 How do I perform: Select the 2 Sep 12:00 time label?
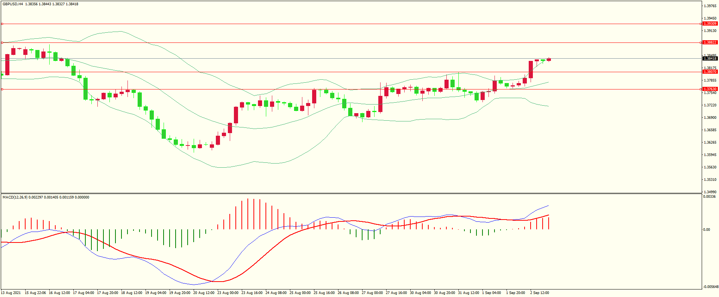[x=540, y=293]
